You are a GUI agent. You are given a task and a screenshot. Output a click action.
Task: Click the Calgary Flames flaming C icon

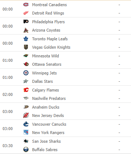(26, 90)
